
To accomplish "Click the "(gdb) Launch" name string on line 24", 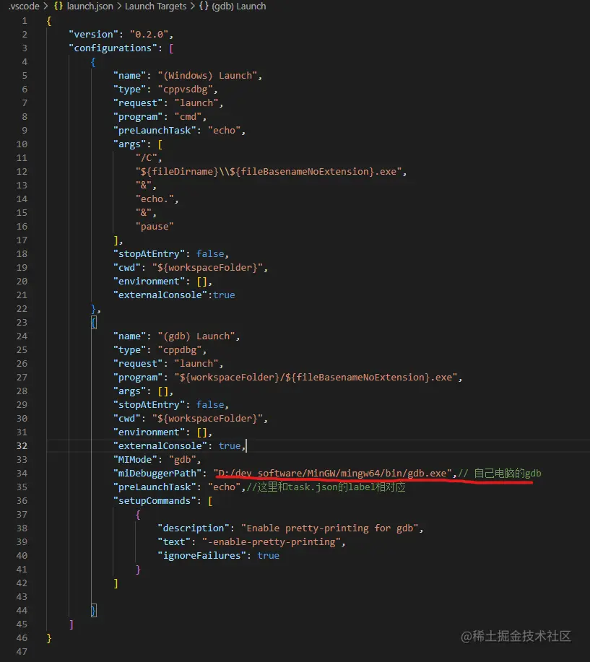I will coord(196,336).
